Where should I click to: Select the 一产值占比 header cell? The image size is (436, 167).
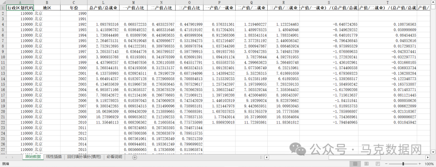pyautogui.click(x=134, y=8)
